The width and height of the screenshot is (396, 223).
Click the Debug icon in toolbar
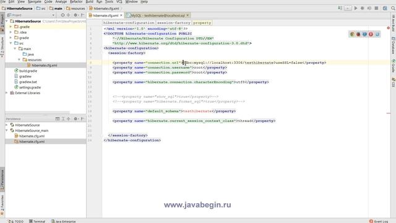pos(363,8)
